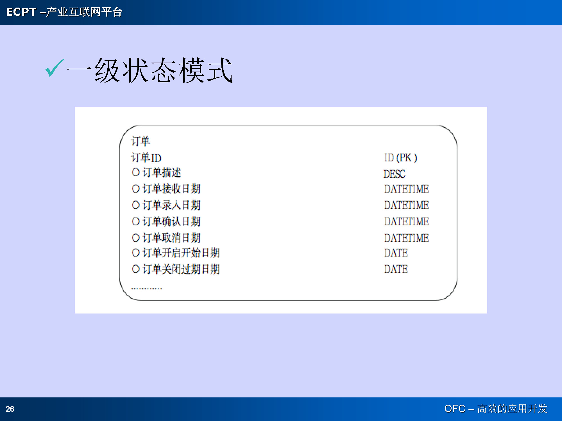Click DATETIME type beside 订单取消日期
This screenshot has height=421, width=562.
pos(406,238)
